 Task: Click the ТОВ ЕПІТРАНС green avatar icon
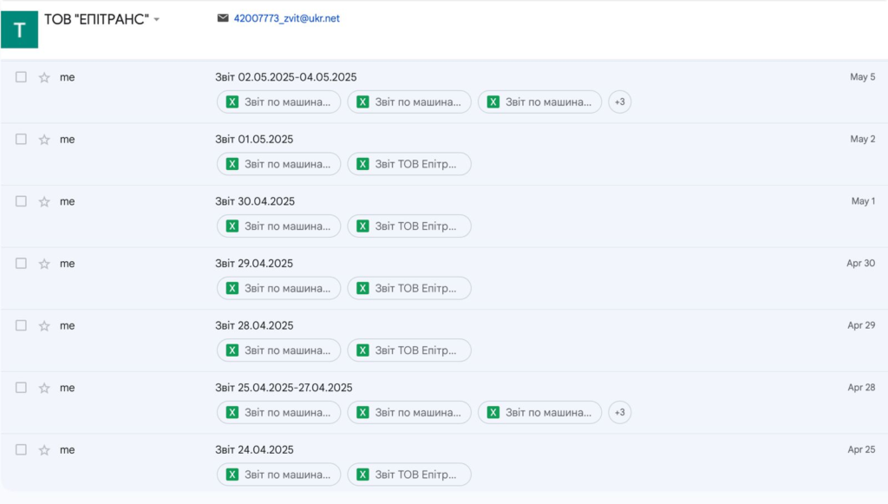pos(19,30)
